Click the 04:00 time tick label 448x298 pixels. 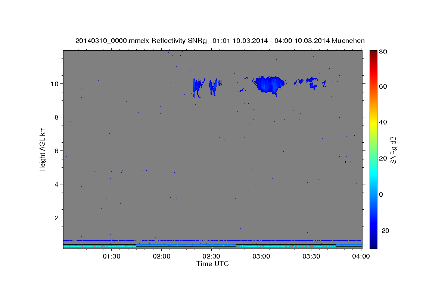(361, 256)
